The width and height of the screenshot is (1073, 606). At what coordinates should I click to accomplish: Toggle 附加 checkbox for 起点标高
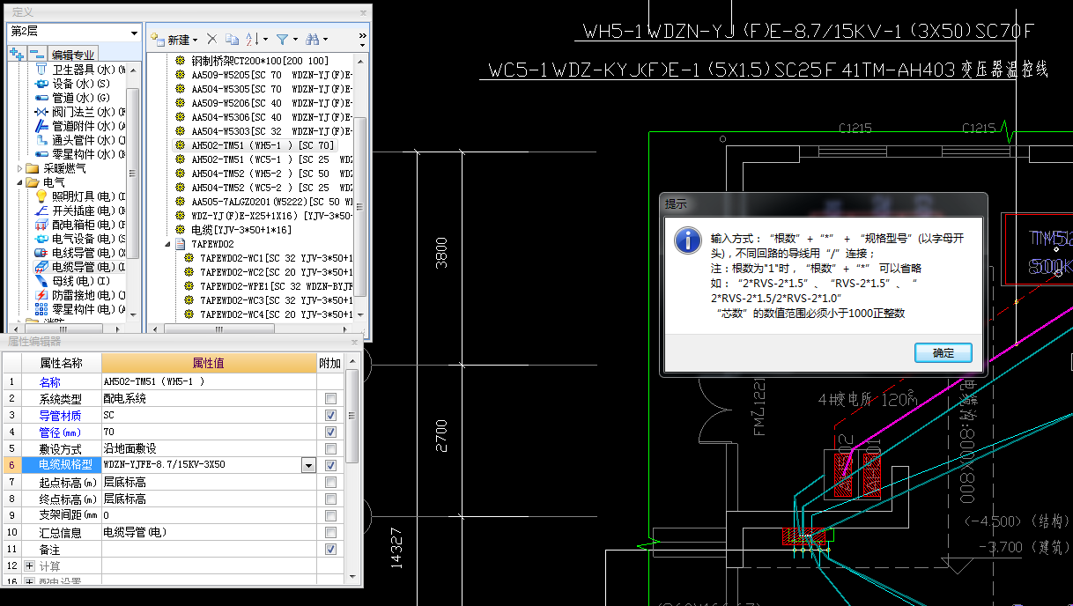coord(330,483)
